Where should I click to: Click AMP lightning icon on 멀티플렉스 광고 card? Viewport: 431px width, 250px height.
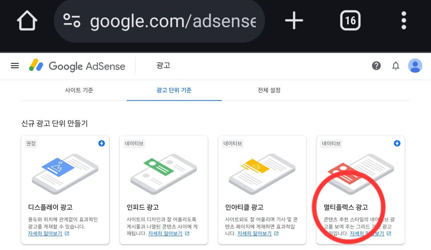(x=397, y=143)
